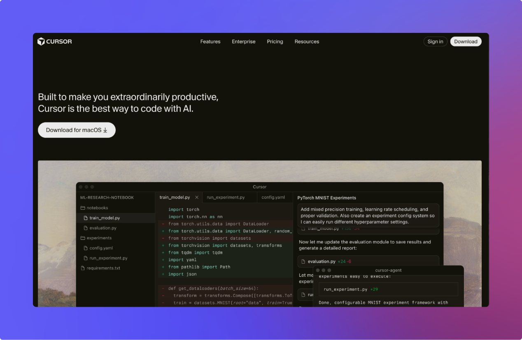This screenshot has height=340, width=522.
Task: Click the 'from pathlib import Path' line
Action: click(199, 267)
